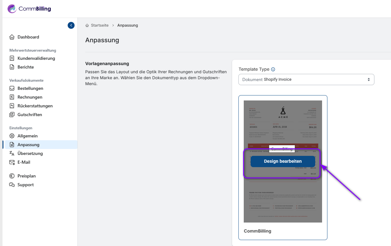The image size is (391, 246).
Task: Click the Preisplan euro circle icon
Action: pos(12,176)
